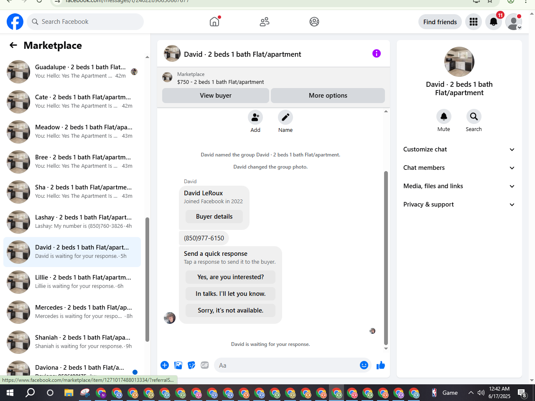Expand Media, files and links section
535x401 pixels.
(459, 186)
